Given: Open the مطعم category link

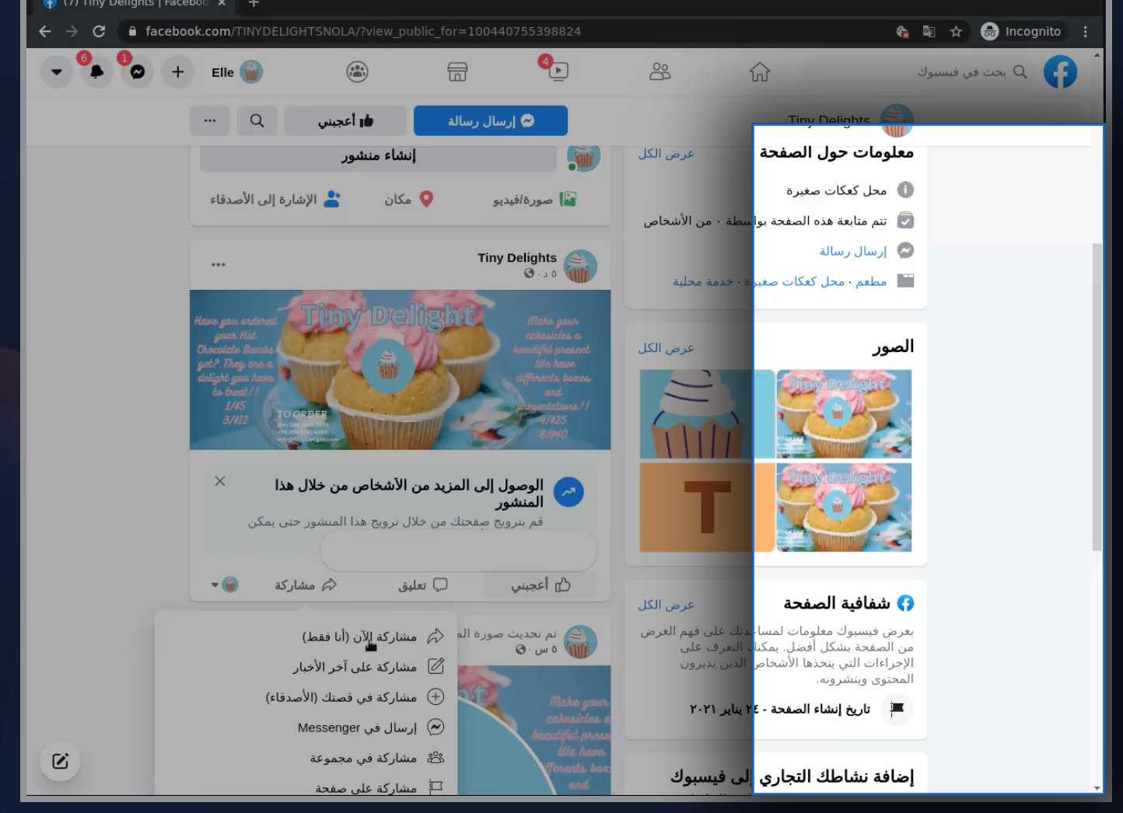Looking at the screenshot, I should tap(871, 281).
